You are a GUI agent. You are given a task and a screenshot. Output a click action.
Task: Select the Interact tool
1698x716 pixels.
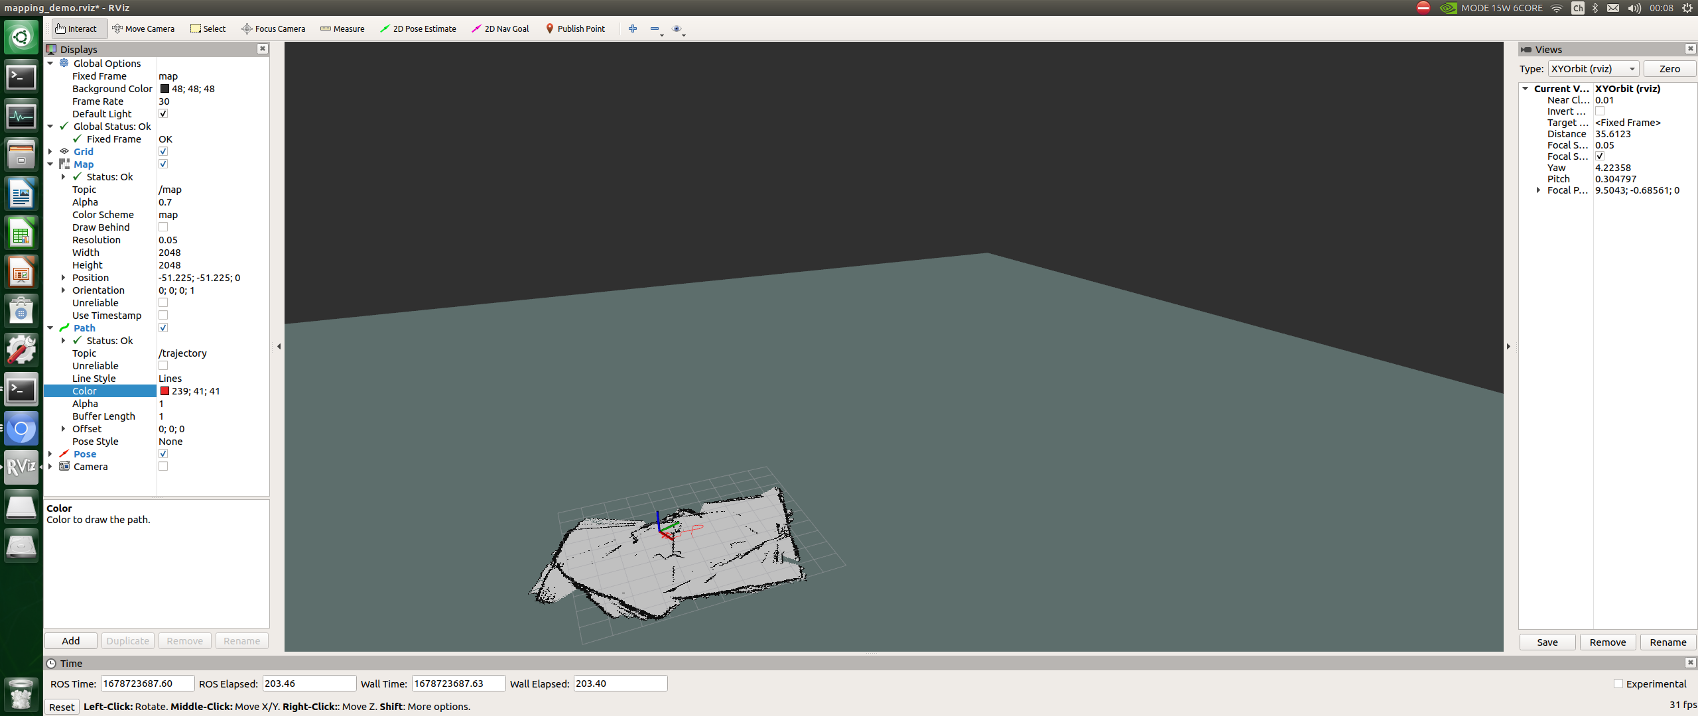coord(76,29)
